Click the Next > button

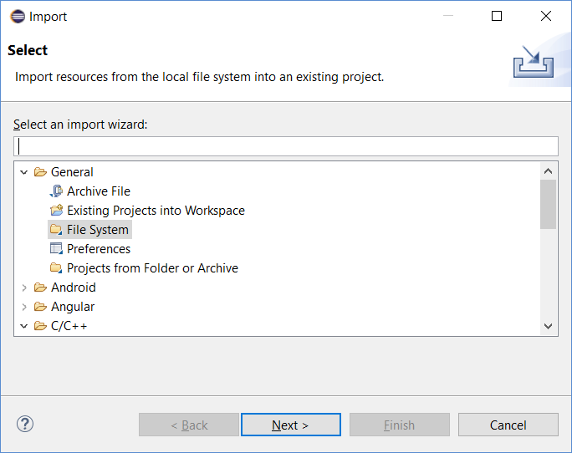(291, 425)
